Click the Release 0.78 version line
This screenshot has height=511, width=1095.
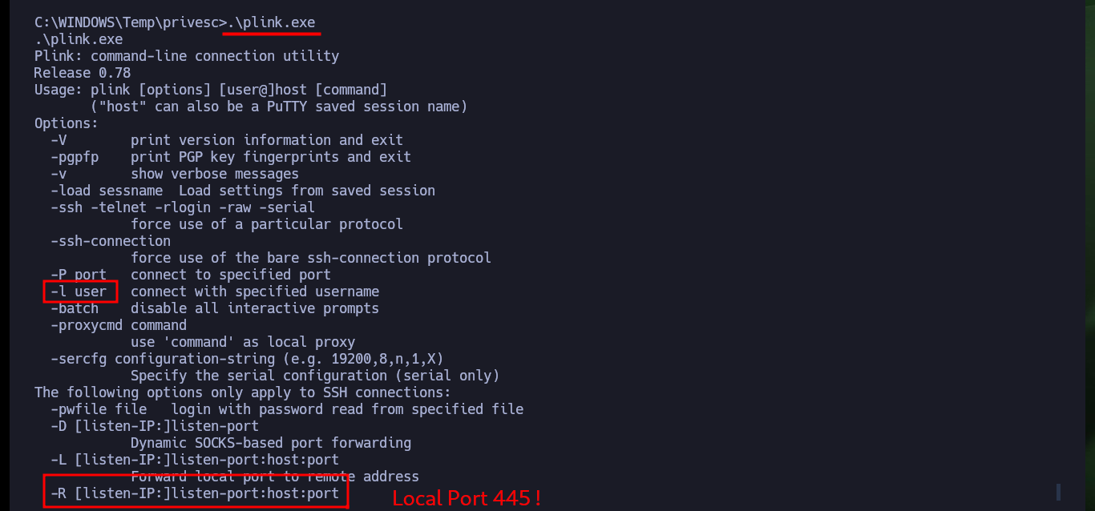click(83, 73)
